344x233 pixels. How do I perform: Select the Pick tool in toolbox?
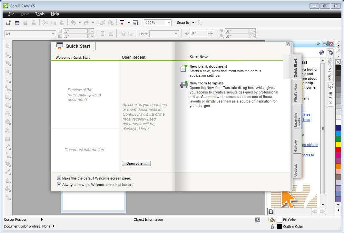[x=8, y=46]
